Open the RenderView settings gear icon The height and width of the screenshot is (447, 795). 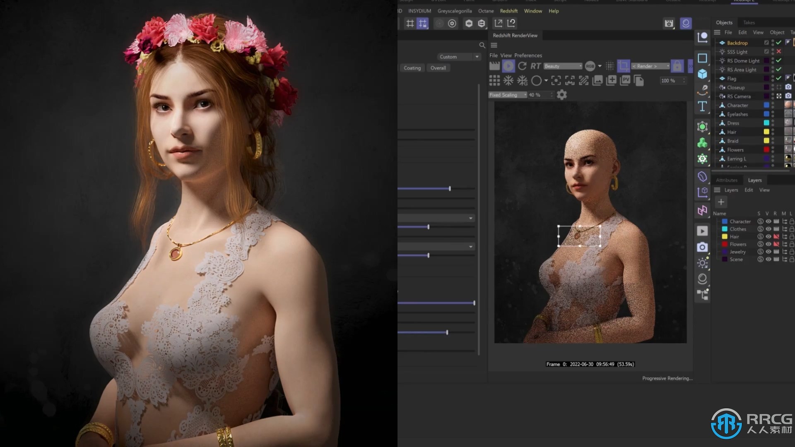click(562, 95)
